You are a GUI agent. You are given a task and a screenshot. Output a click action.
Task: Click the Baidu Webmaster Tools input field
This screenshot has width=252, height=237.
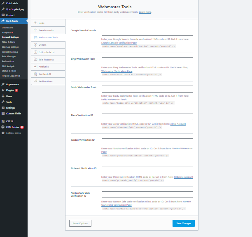pos(147,89)
